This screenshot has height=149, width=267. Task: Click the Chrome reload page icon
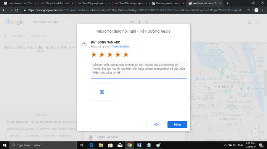17,10
